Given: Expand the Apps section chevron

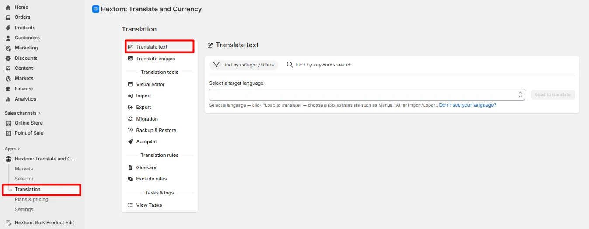Looking at the screenshot, I should pyautogui.click(x=19, y=149).
